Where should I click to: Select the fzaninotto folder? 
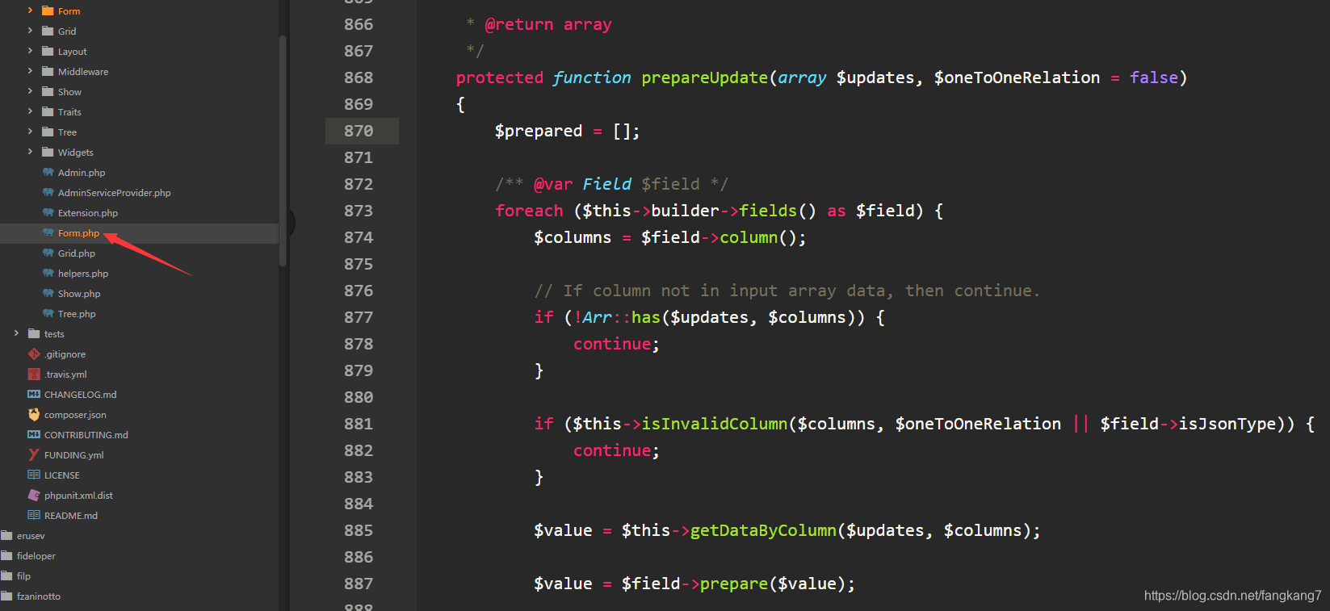pyautogui.click(x=39, y=596)
